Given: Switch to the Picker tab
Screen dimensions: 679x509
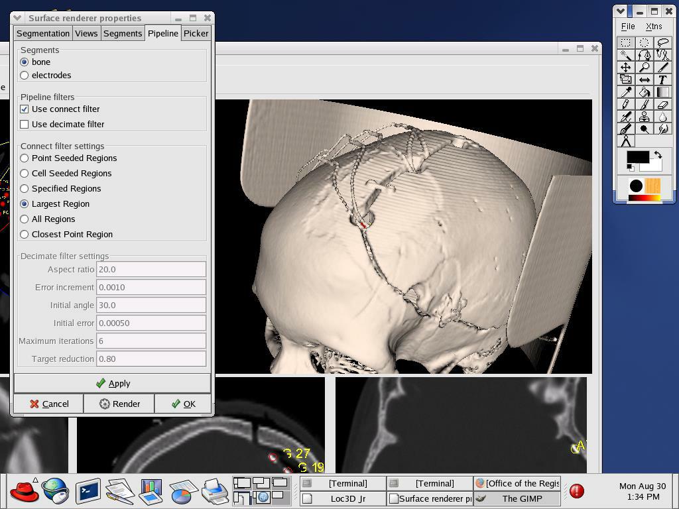Looking at the screenshot, I should 196,33.
